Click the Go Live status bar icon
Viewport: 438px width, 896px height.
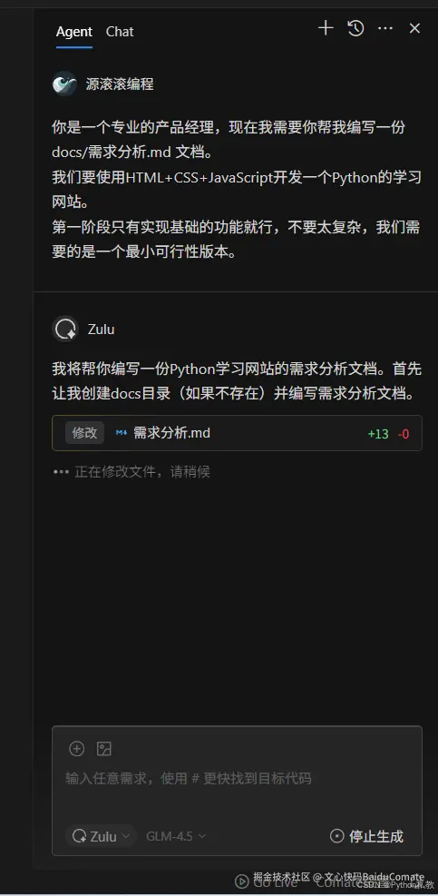point(242,881)
